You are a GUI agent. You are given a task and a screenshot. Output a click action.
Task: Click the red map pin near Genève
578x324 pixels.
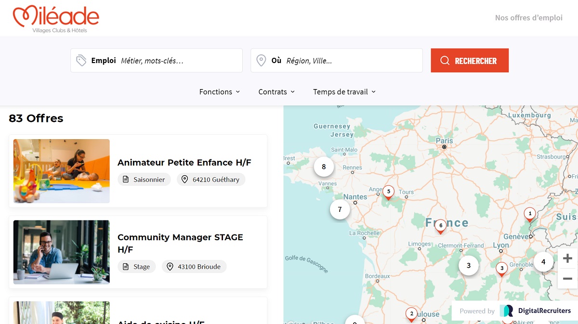(530, 214)
